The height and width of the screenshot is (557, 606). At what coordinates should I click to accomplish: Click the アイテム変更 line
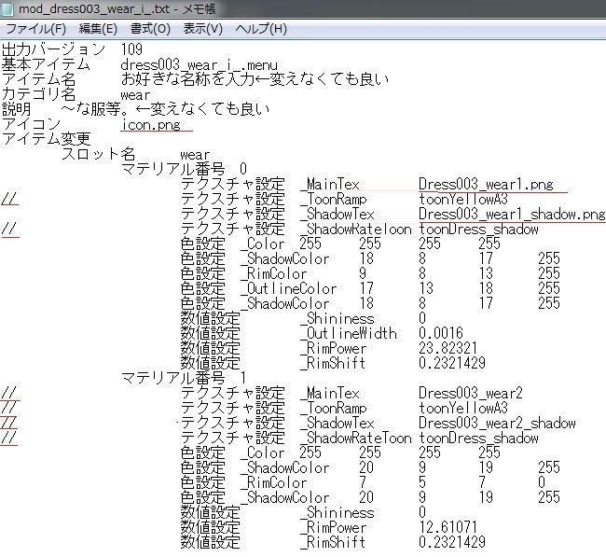click(x=47, y=139)
